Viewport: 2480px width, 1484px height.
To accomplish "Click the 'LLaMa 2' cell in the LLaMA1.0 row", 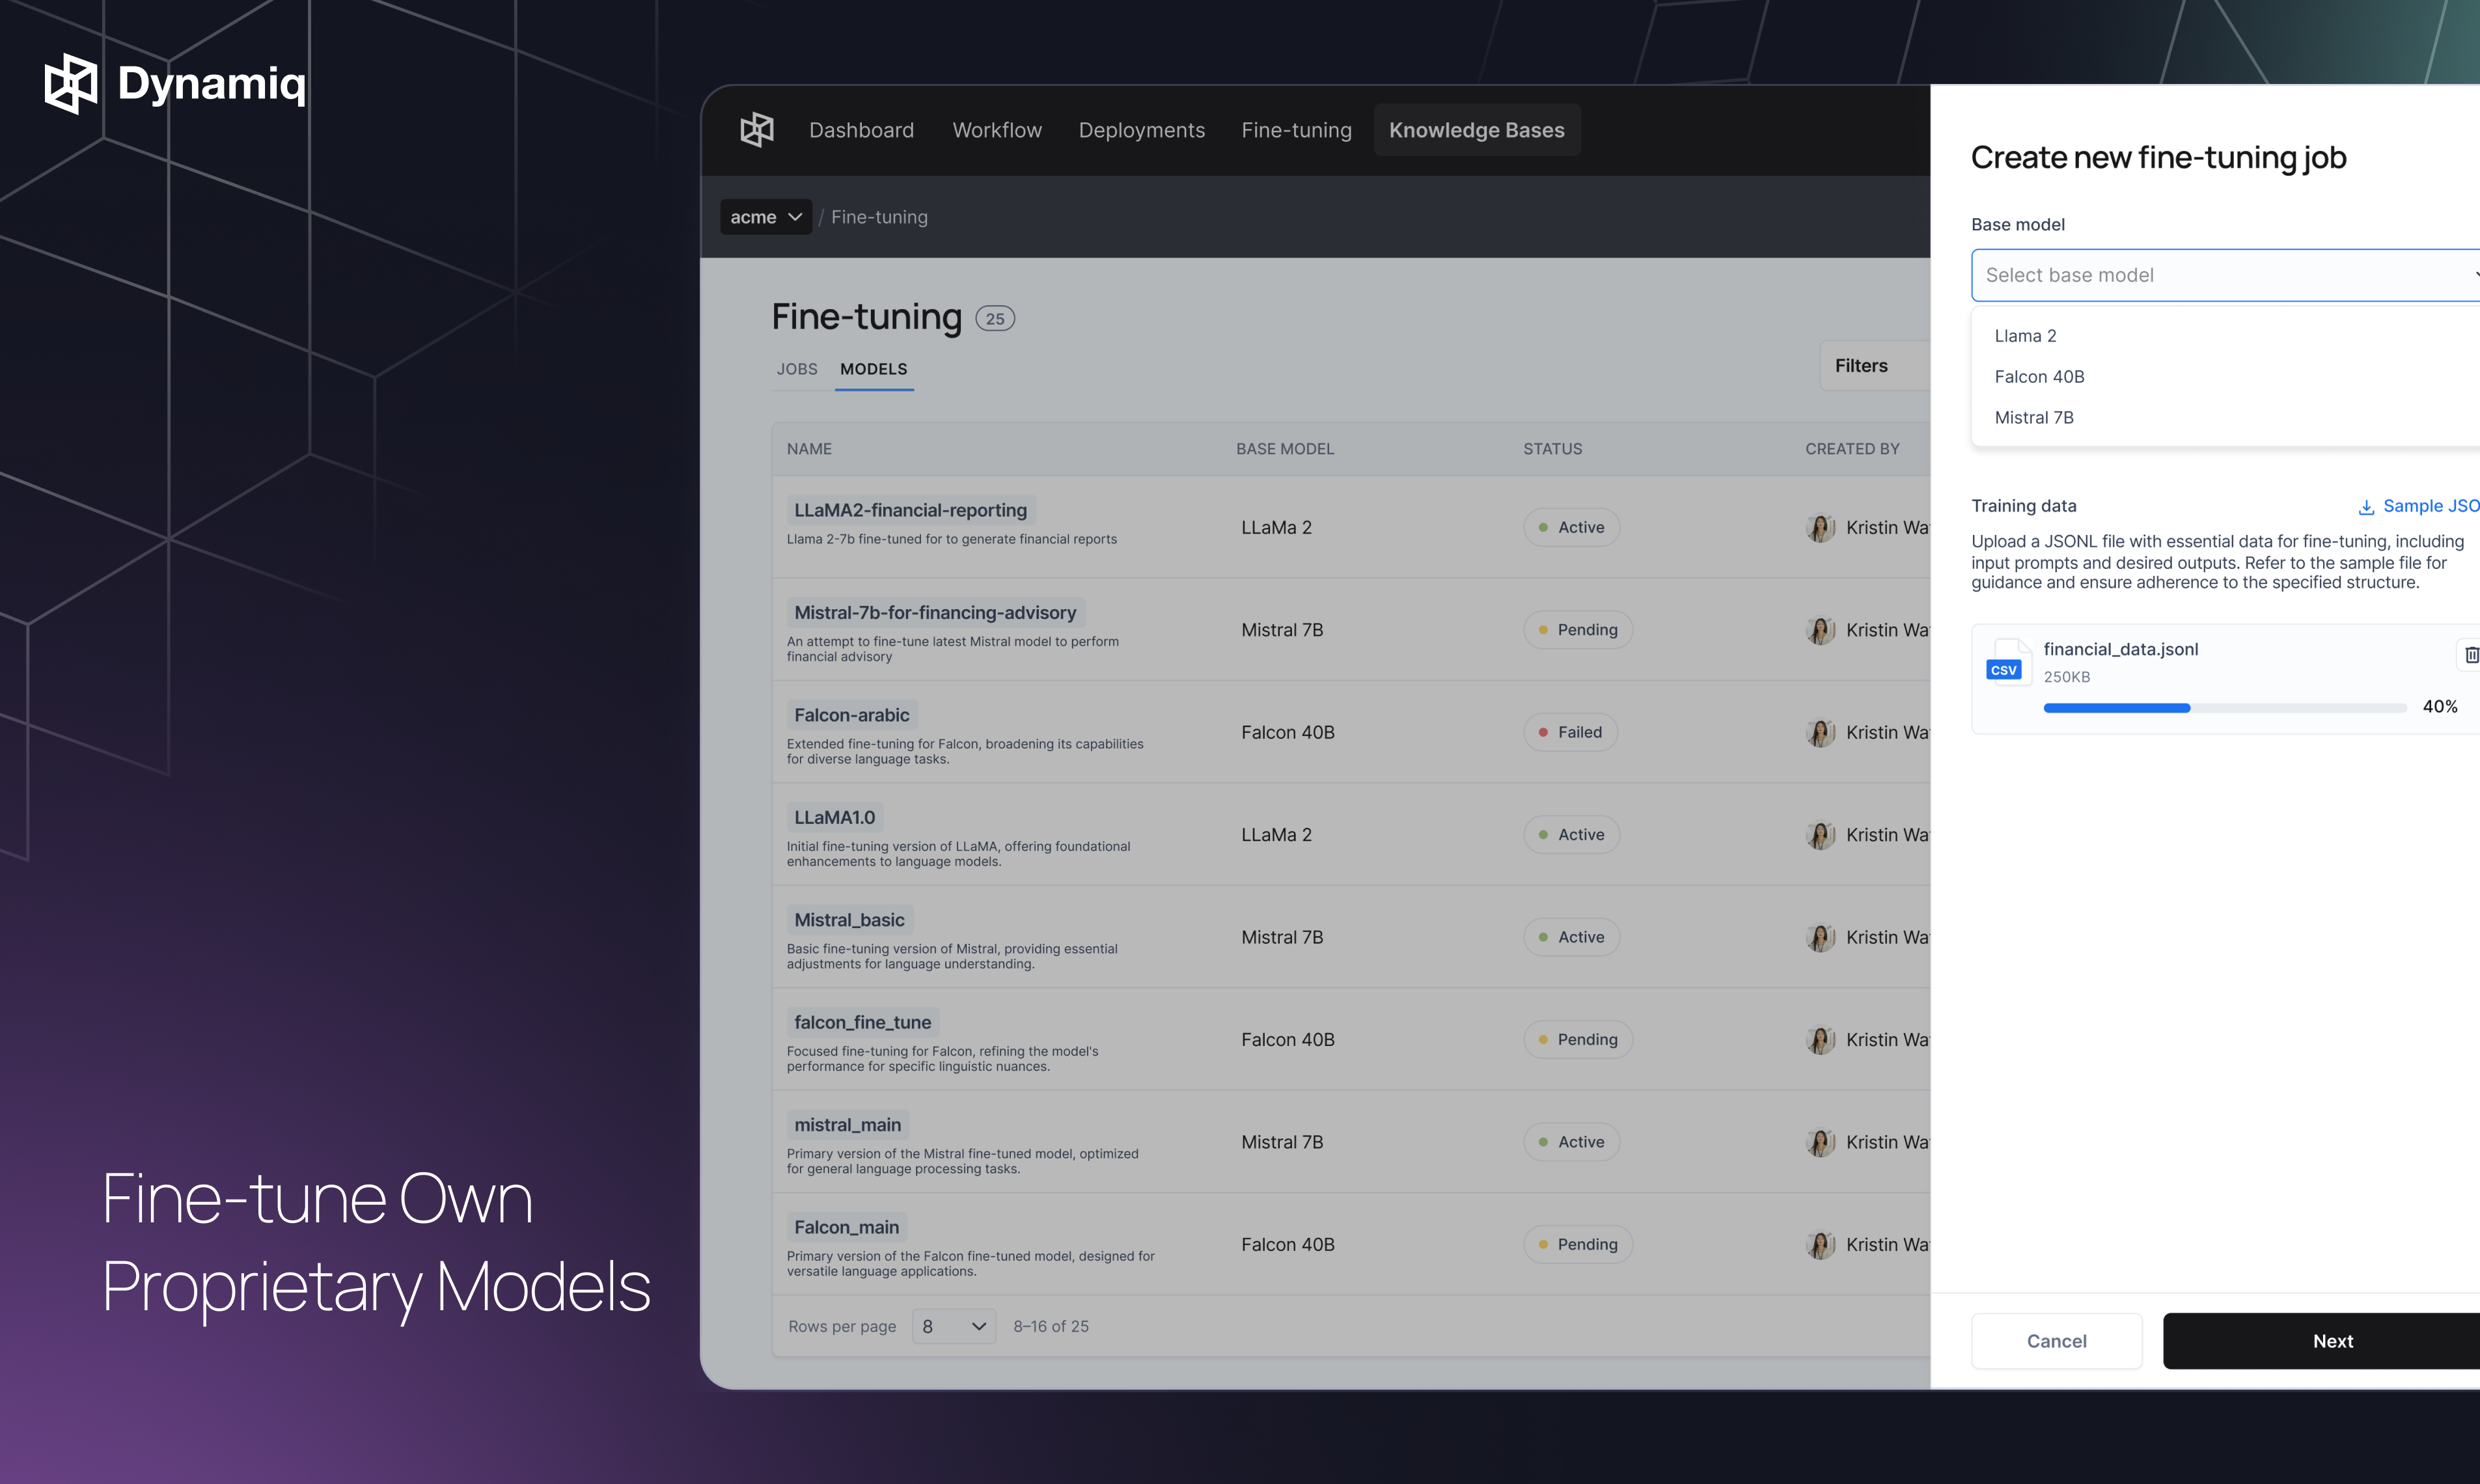I will (1276, 835).
